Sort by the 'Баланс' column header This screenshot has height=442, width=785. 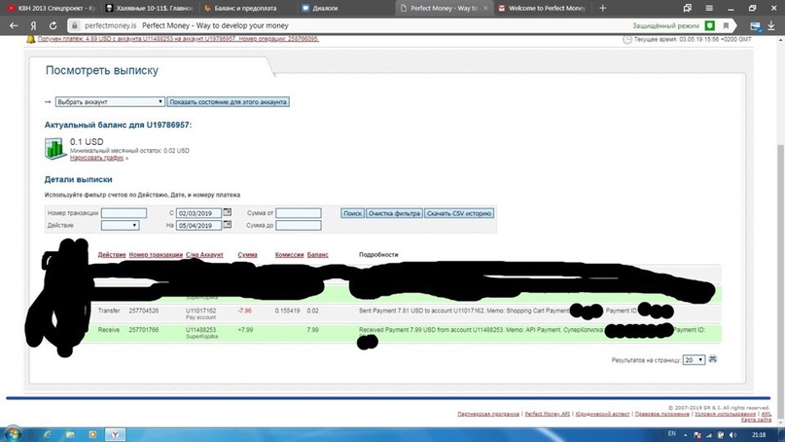coord(317,254)
